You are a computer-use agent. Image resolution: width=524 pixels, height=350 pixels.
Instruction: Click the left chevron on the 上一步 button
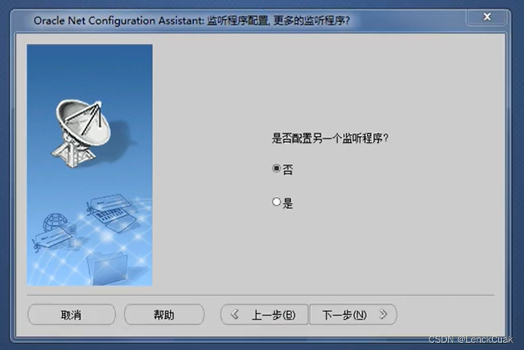pos(234,314)
